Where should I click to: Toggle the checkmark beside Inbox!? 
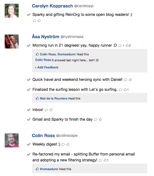(x=29, y=110)
